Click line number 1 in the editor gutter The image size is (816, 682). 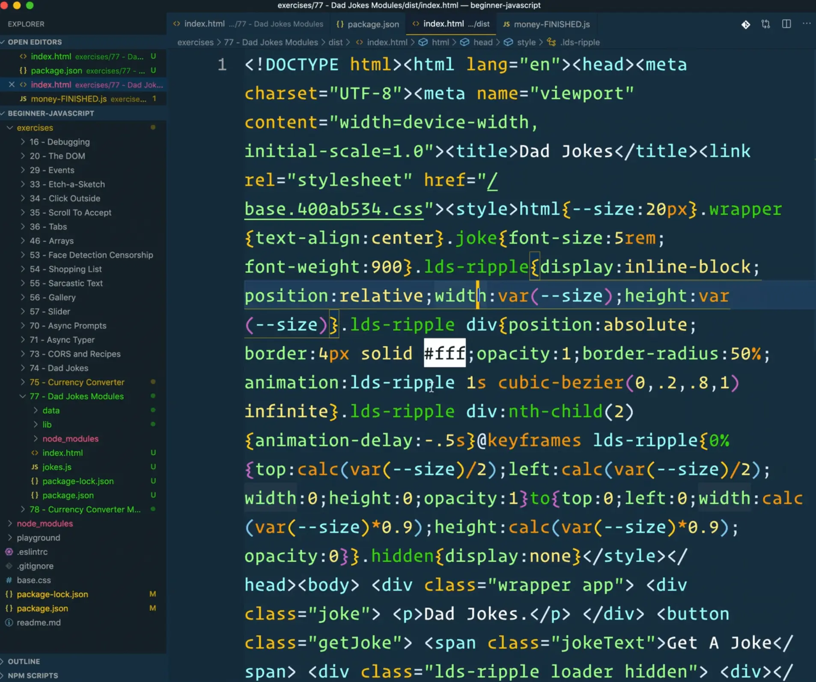222,64
